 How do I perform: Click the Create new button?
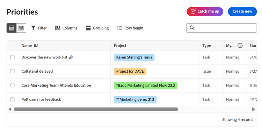(x=242, y=11)
